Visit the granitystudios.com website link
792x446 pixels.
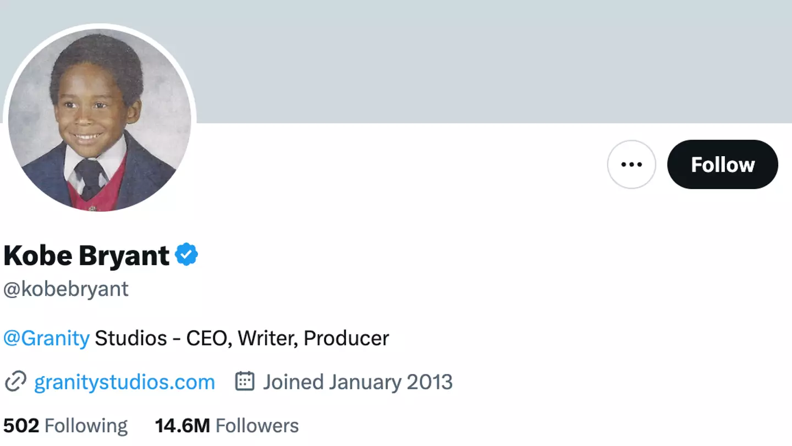tap(124, 382)
